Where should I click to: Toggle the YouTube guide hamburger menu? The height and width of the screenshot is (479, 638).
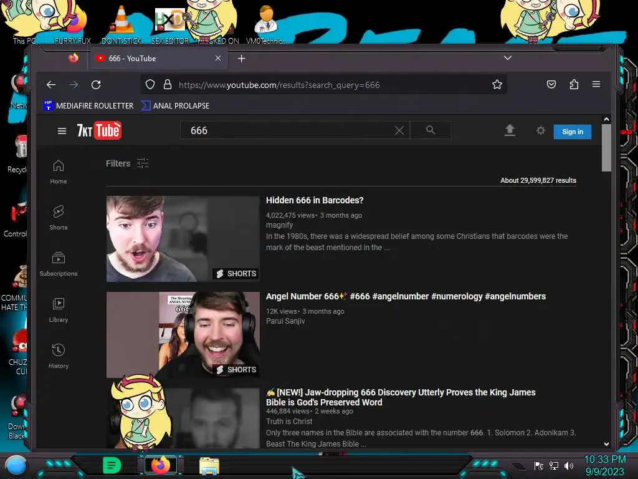click(x=62, y=131)
